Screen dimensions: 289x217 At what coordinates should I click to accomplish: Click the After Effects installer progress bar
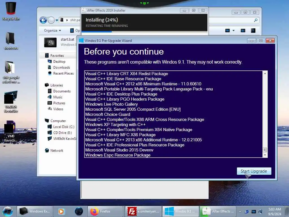point(144,32)
